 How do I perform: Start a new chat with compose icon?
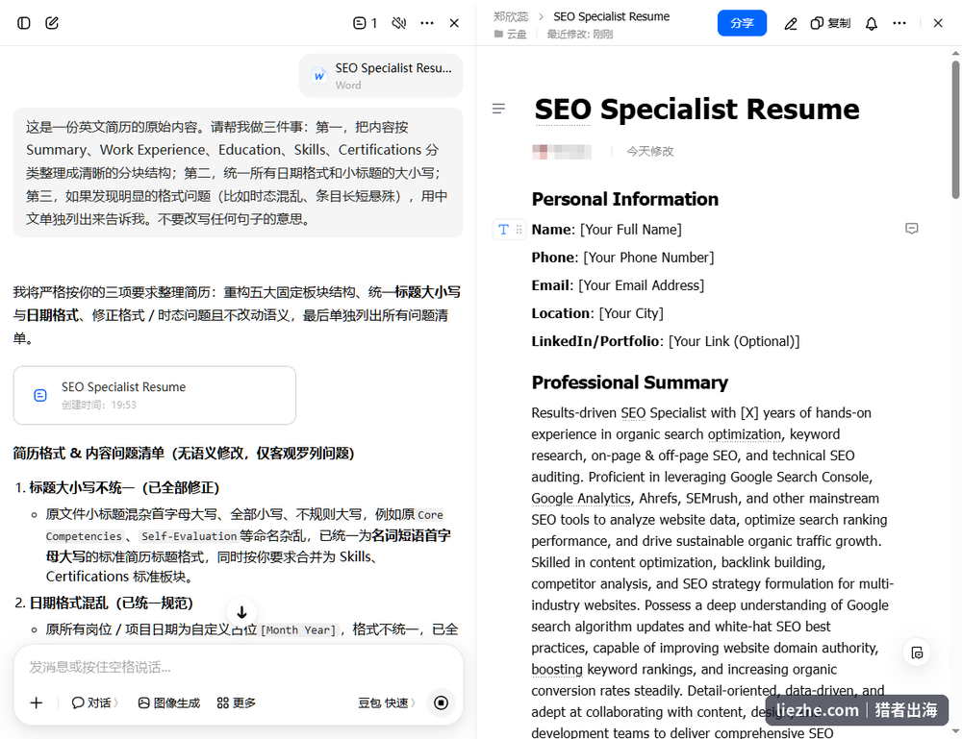tap(52, 23)
